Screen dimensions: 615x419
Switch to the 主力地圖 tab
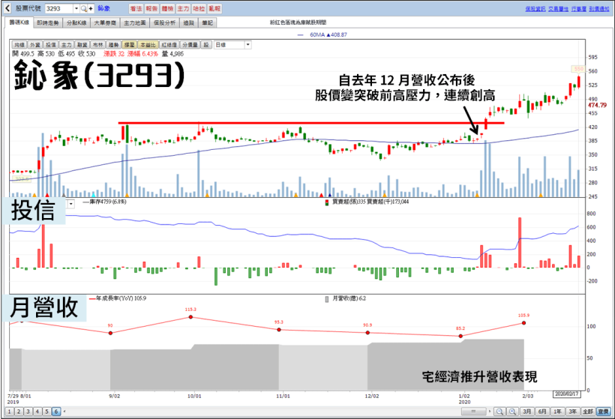click(134, 23)
